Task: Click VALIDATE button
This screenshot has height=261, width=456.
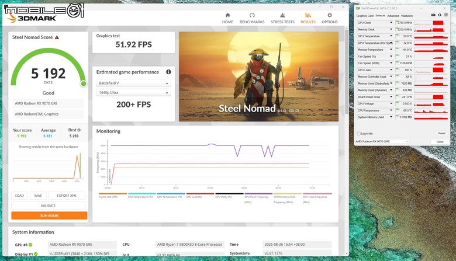Action: click(x=49, y=206)
